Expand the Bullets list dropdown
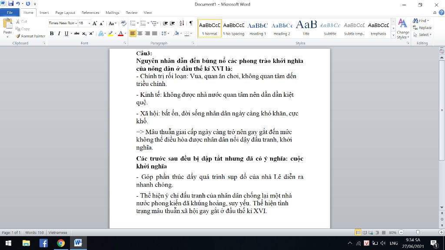 (138, 23)
